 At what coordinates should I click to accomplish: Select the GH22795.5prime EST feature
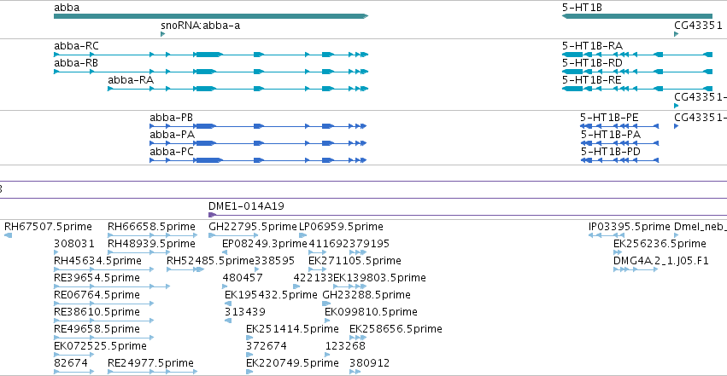tap(234, 235)
